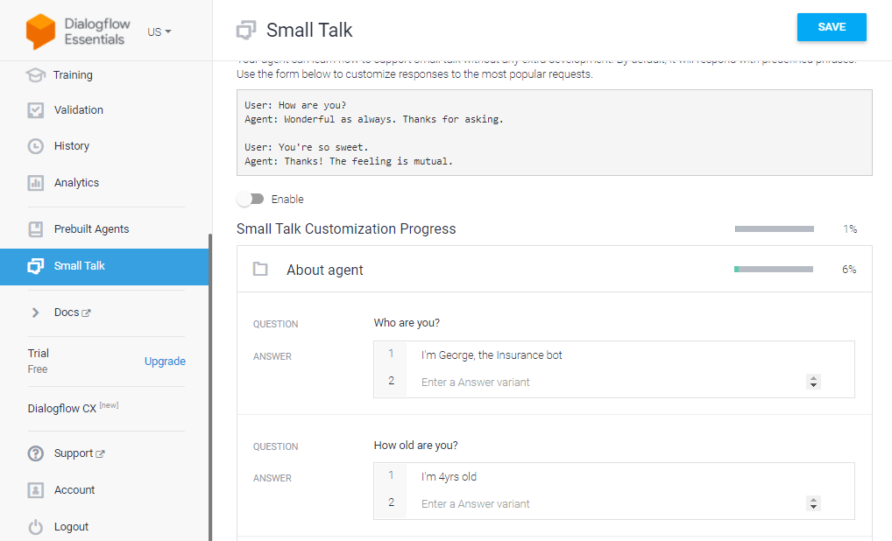Viewport: 892px width, 541px height.
Task: Click the "Trial" plan label
Action: click(x=39, y=354)
